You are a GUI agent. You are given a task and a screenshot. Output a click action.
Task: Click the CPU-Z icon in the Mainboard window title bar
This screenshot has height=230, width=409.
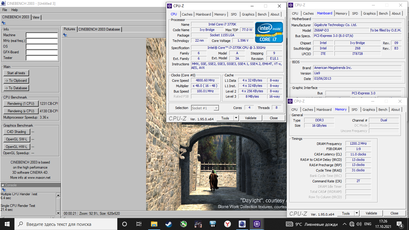point(291,5)
